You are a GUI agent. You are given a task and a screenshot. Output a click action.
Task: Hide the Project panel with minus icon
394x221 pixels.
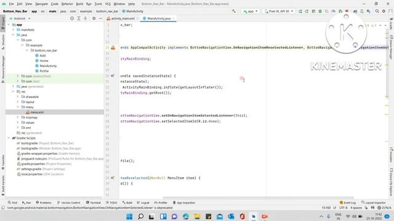coord(100,18)
